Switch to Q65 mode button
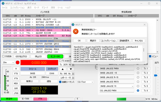 tap(16, 88)
